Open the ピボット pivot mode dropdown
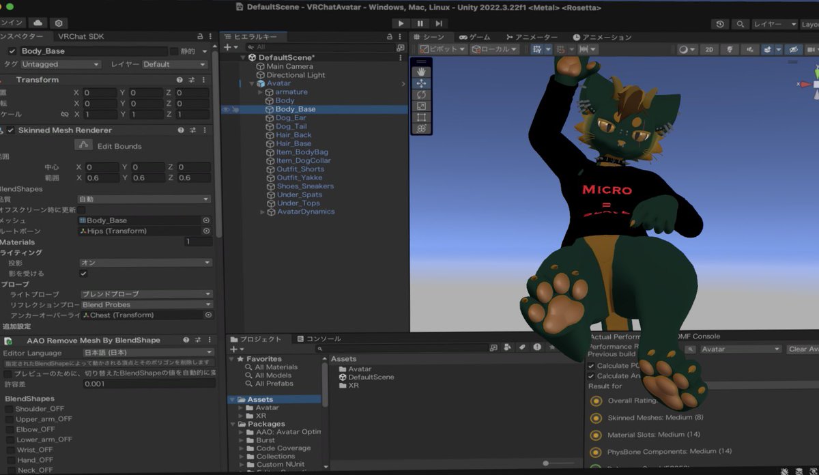The width and height of the screenshot is (819, 475). (x=442, y=50)
